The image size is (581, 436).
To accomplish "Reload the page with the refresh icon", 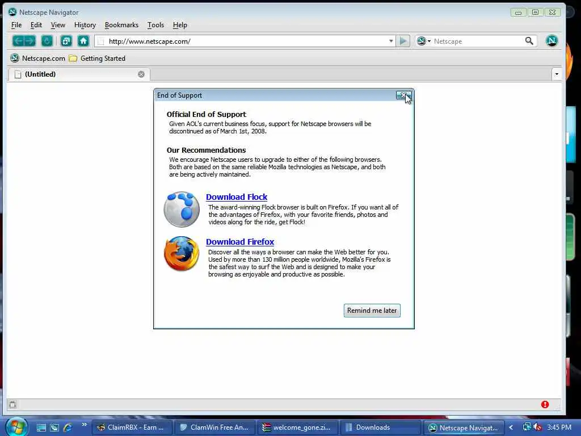I will coord(47,41).
